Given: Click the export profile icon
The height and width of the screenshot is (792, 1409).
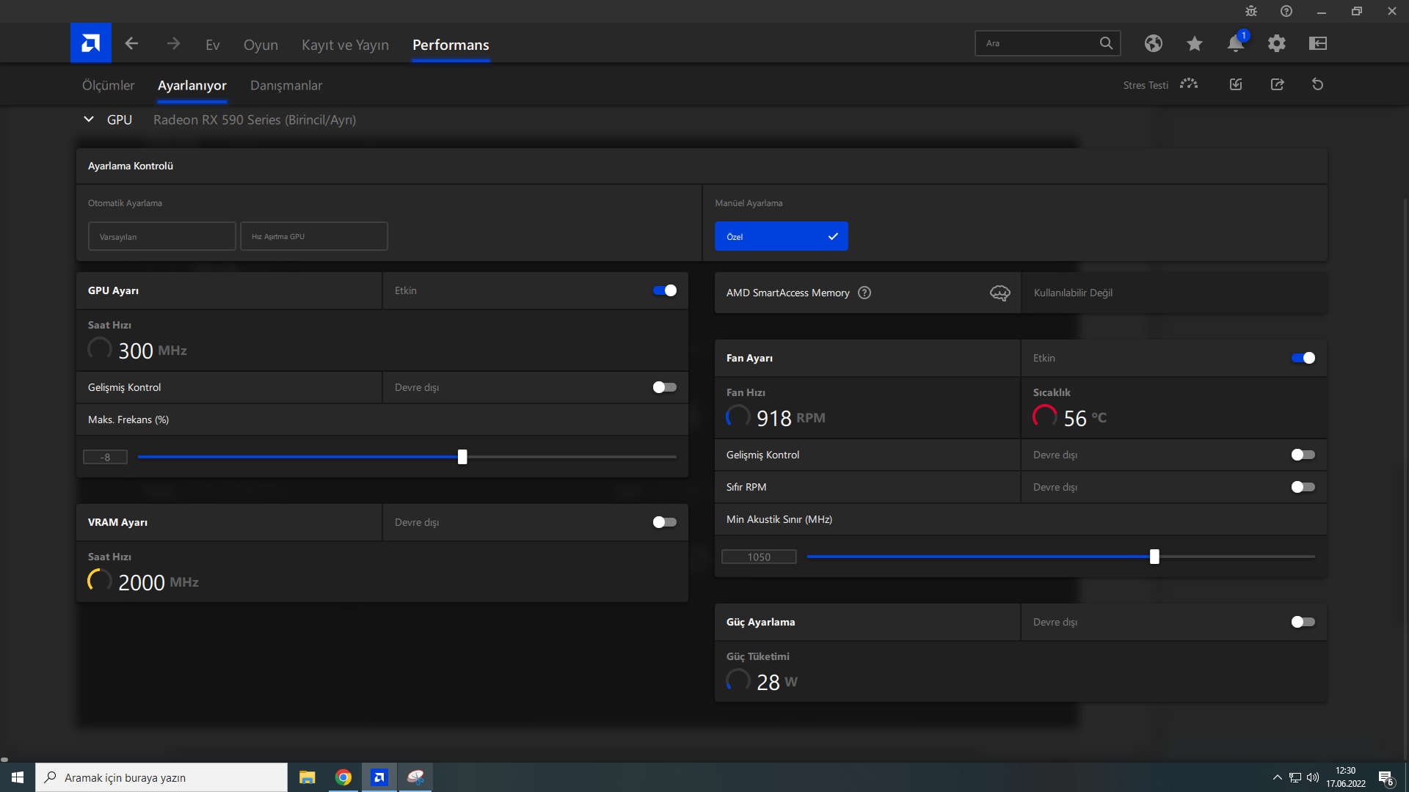Looking at the screenshot, I should (1277, 85).
